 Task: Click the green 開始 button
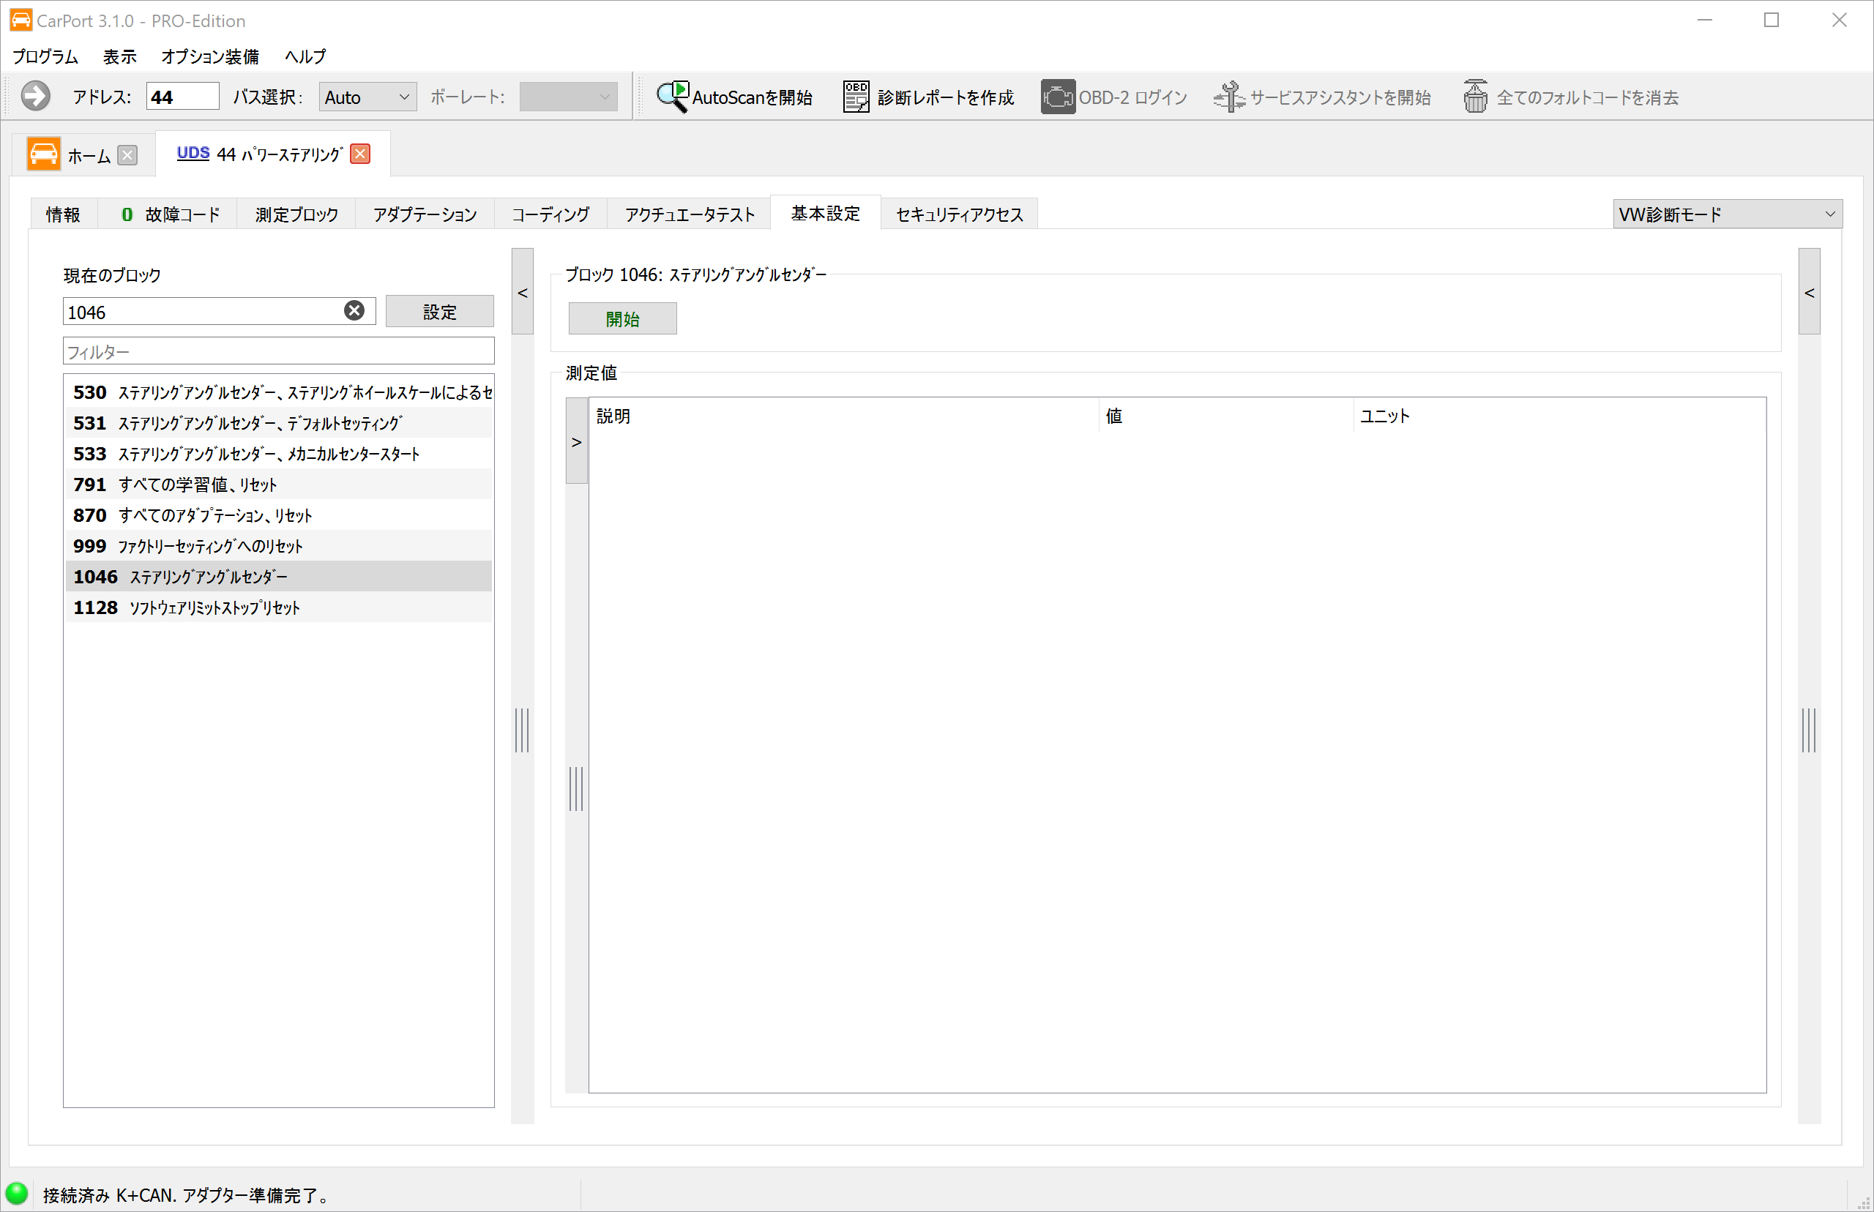click(x=621, y=319)
